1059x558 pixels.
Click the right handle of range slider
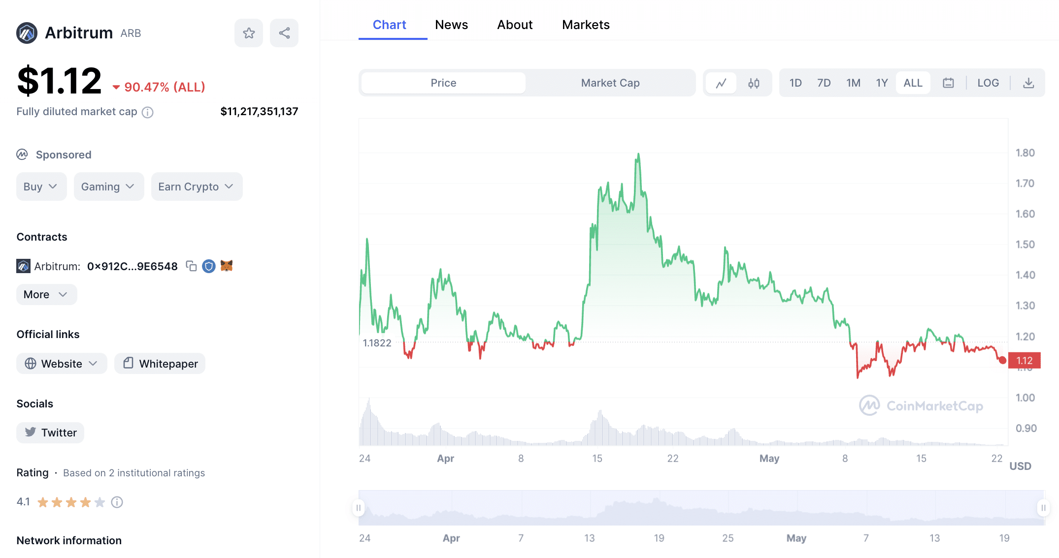[x=1043, y=508]
